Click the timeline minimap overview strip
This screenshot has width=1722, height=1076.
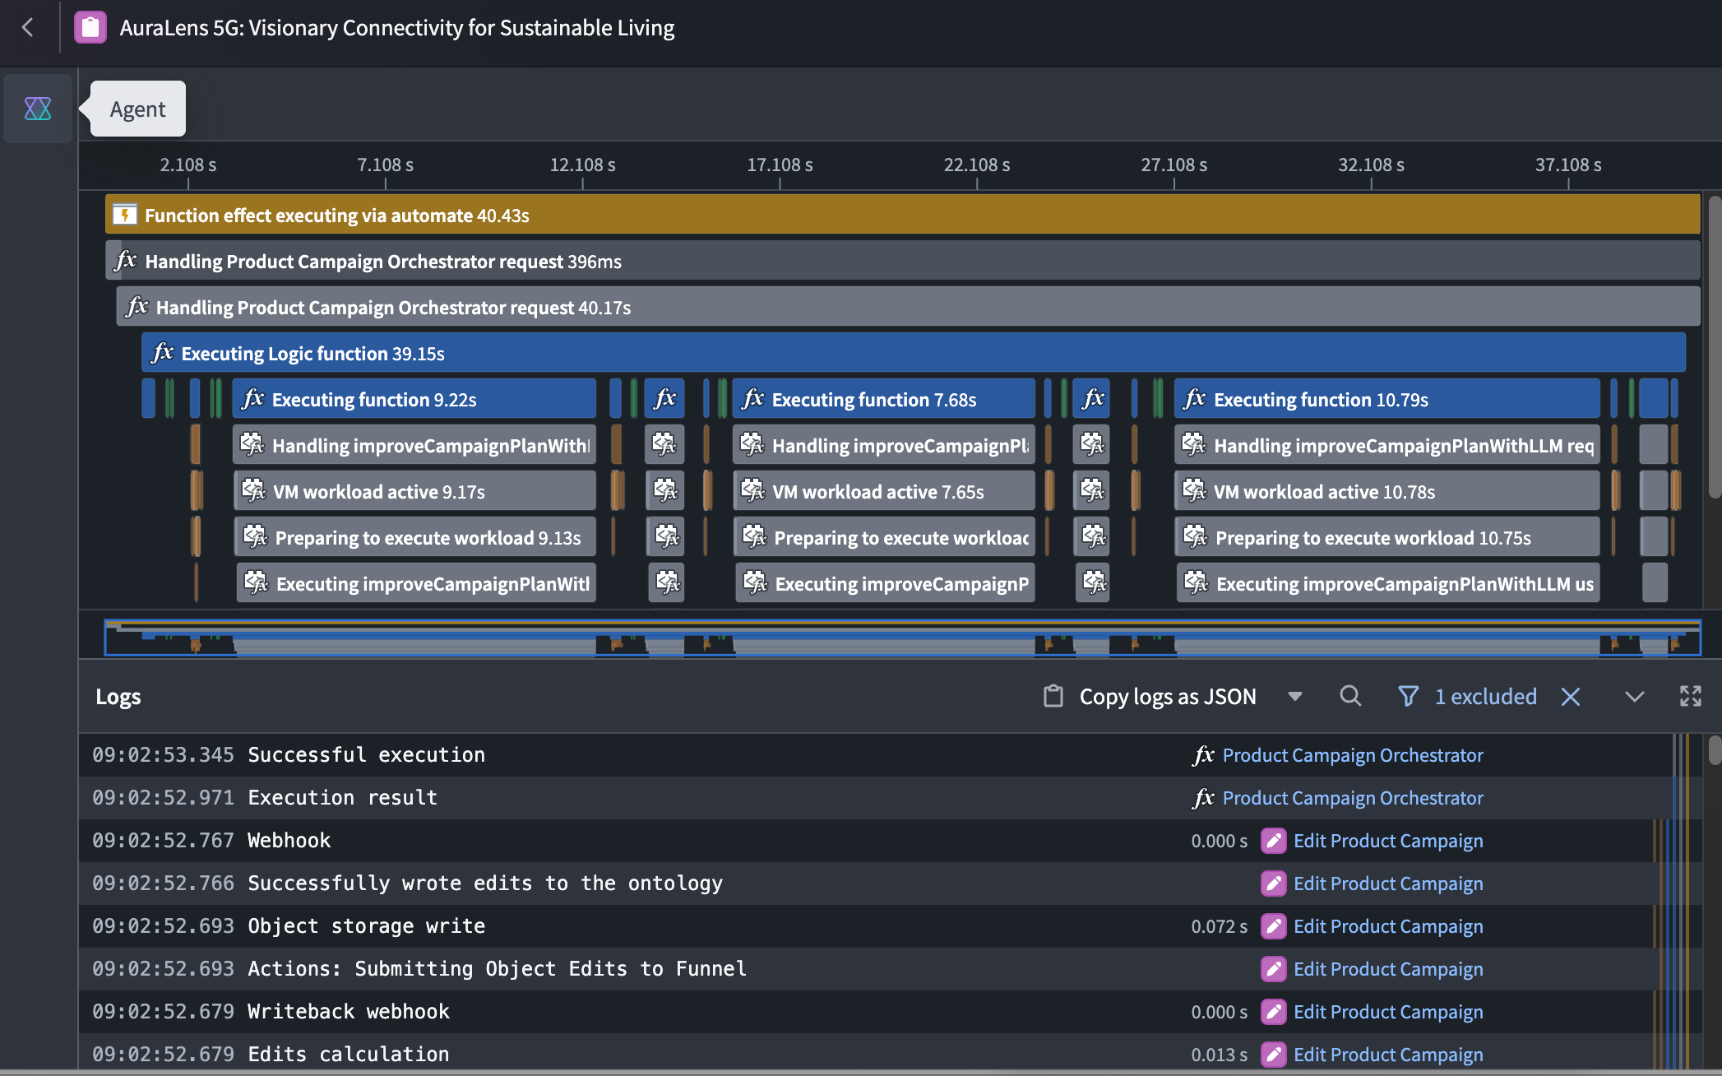(902, 638)
